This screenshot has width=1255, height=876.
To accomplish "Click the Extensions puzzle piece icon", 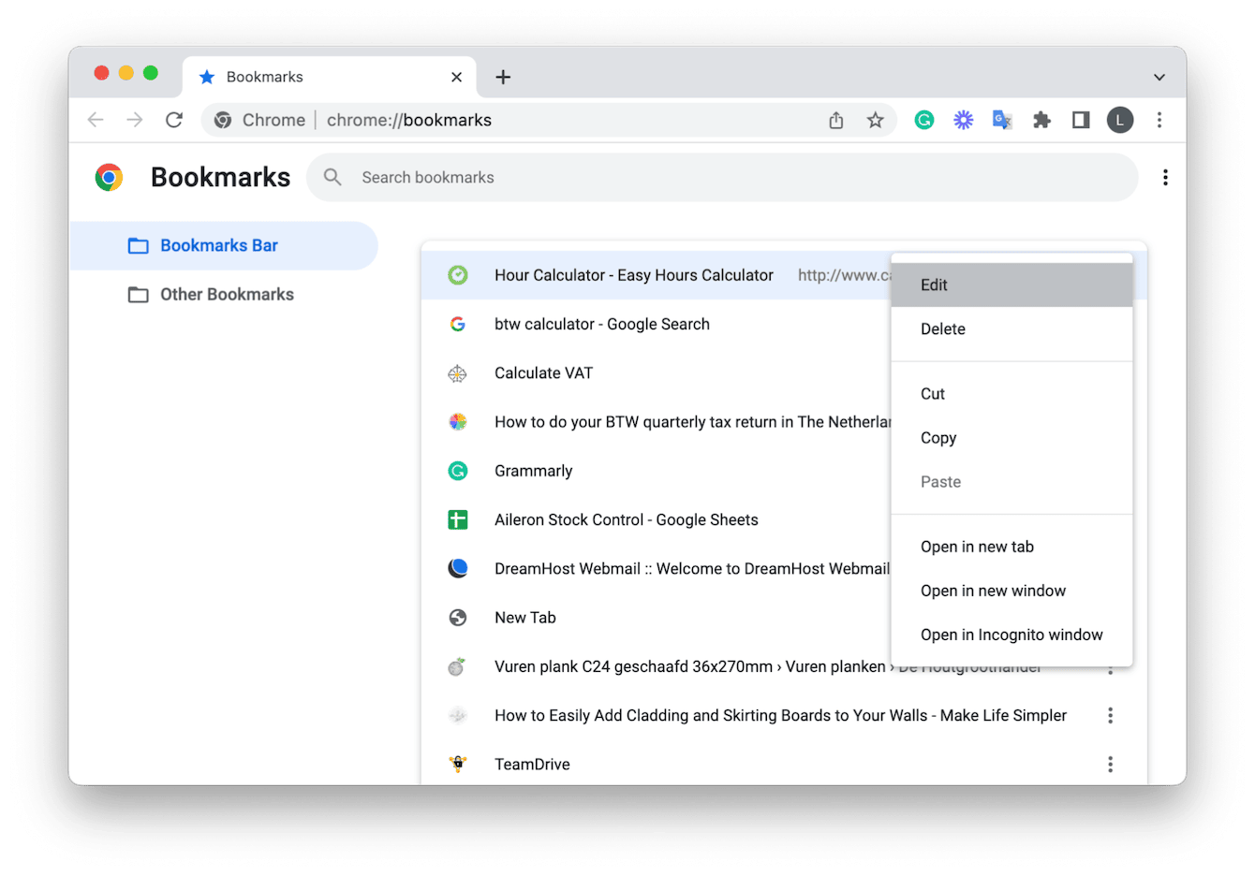I will tap(1041, 120).
